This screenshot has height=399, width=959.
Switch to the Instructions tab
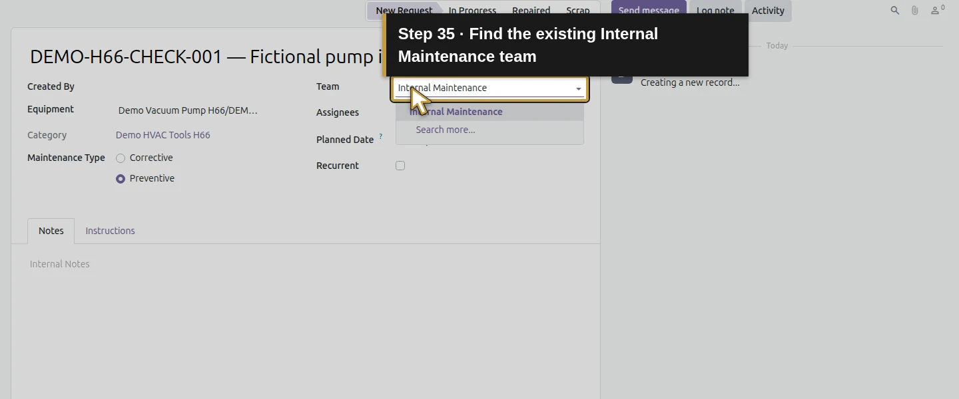click(110, 231)
